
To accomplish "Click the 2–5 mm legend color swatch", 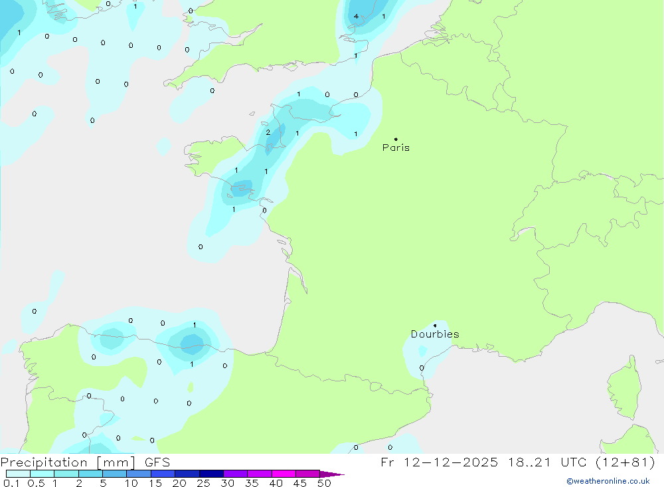I will [x=90, y=474].
